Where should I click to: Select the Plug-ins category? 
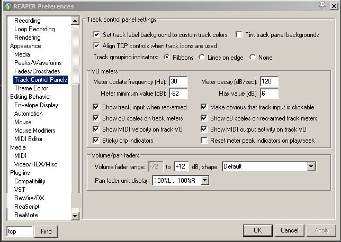click(x=20, y=173)
